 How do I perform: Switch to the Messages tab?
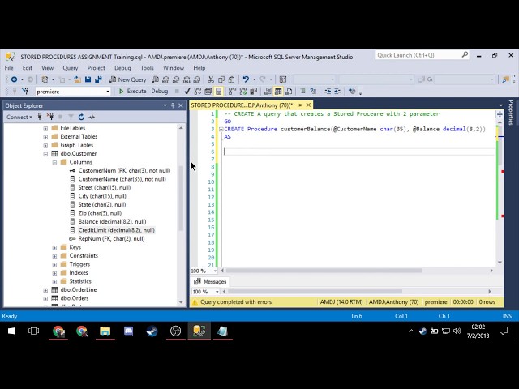click(x=211, y=281)
